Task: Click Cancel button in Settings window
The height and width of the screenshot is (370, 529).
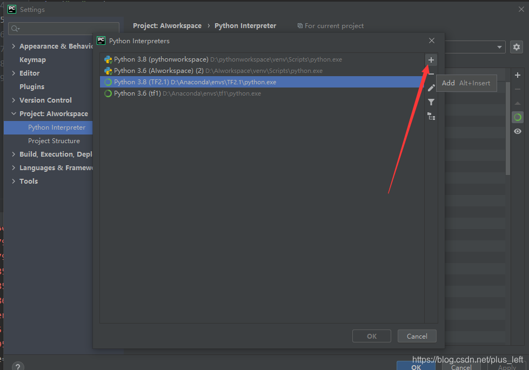Action: (461, 367)
